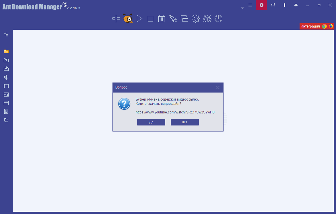Open the ant mascot video grabber
The width and height of the screenshot is (336, 214).
tap(128, 19)
